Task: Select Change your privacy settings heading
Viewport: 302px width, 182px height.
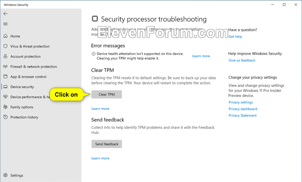Action: (x=252, y=77)
